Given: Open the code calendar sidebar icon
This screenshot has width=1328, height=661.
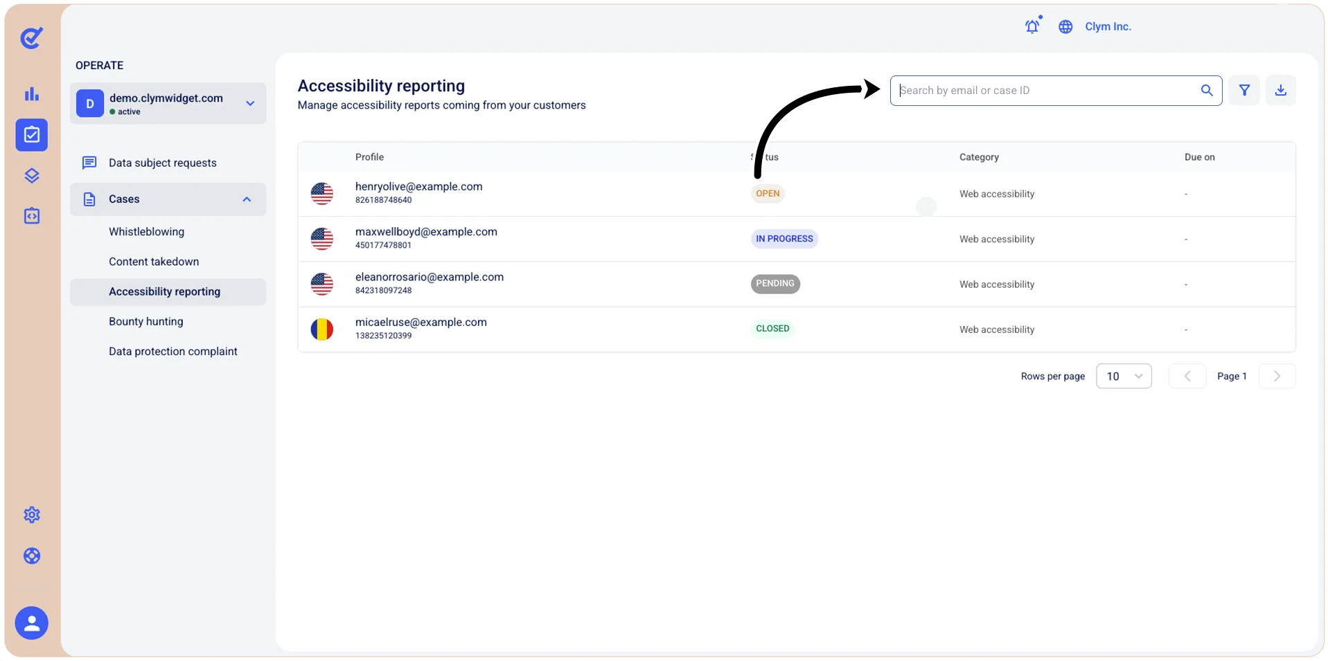Looking at the screenshot, I should (x=32, y=216).
